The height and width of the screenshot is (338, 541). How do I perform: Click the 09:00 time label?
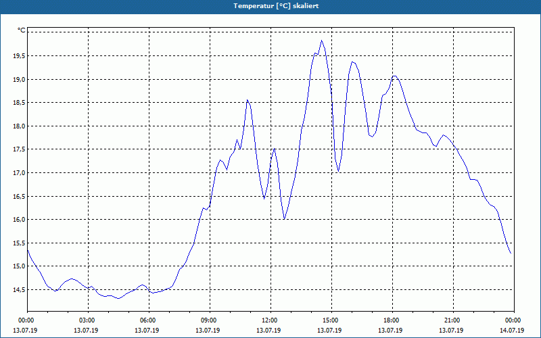pos(210,320)
